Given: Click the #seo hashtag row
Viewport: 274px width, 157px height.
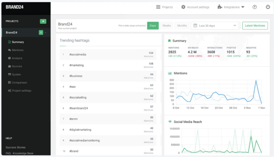Looking at the screenshot, I should [x=108, y=87].
